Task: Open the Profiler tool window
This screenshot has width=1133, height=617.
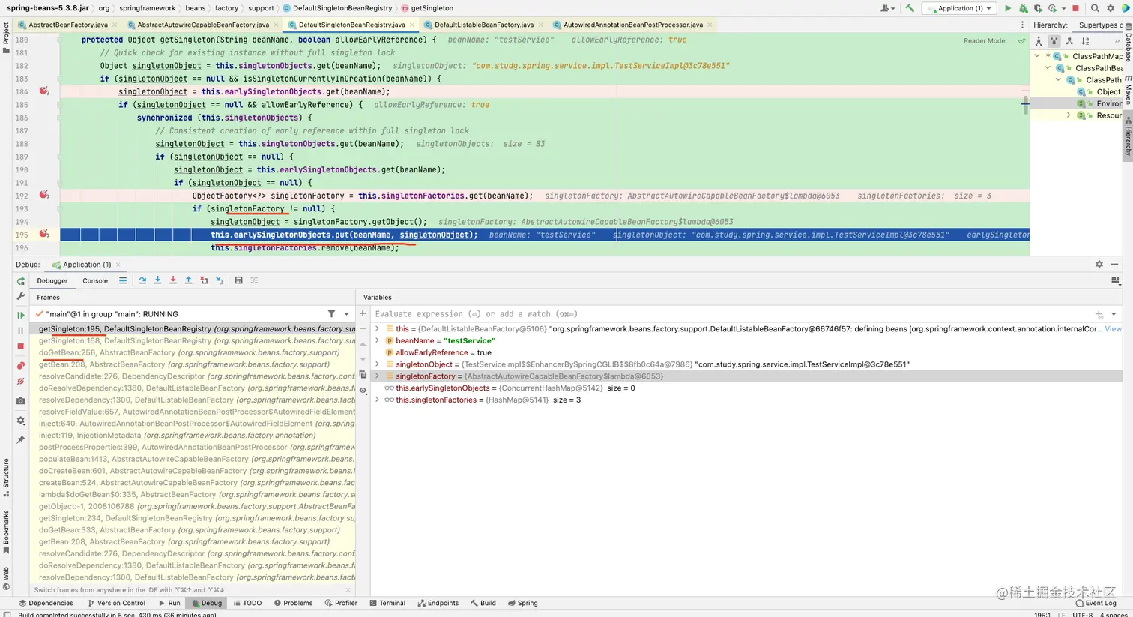Action: 341,603
